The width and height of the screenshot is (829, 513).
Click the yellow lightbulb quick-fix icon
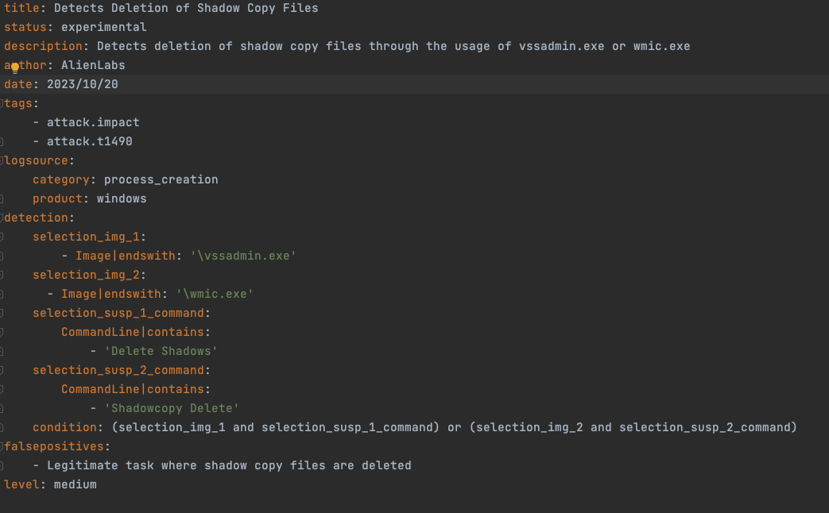[x=14, y=67]
